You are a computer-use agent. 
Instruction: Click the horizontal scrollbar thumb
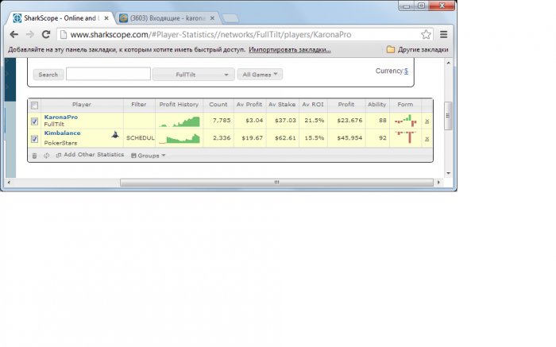point(276,182)
